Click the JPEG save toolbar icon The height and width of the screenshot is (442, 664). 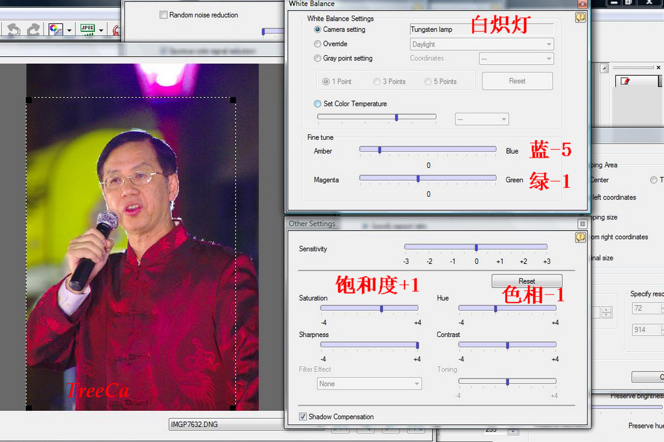tap(87, 30)
